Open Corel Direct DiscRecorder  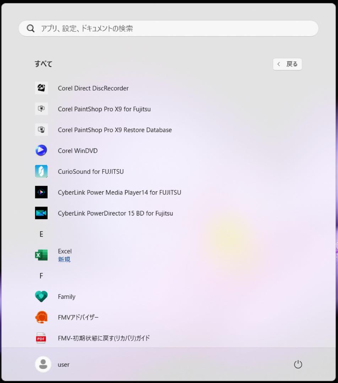pyautogui.click(x=93, y=88)
